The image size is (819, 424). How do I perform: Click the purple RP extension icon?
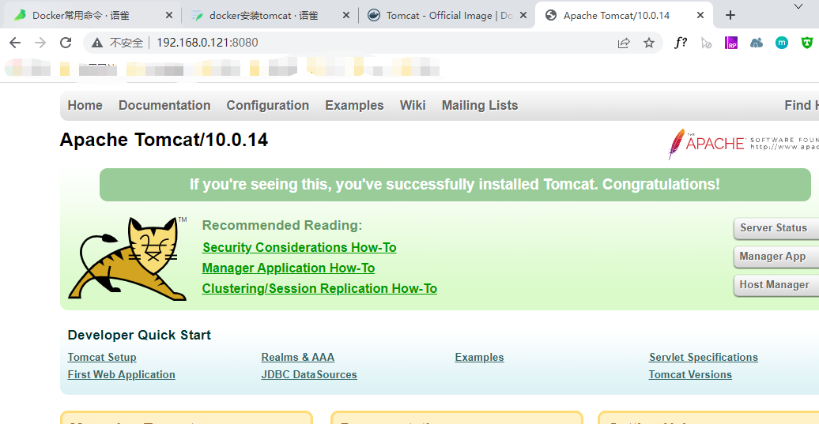[x=731, y=43]
